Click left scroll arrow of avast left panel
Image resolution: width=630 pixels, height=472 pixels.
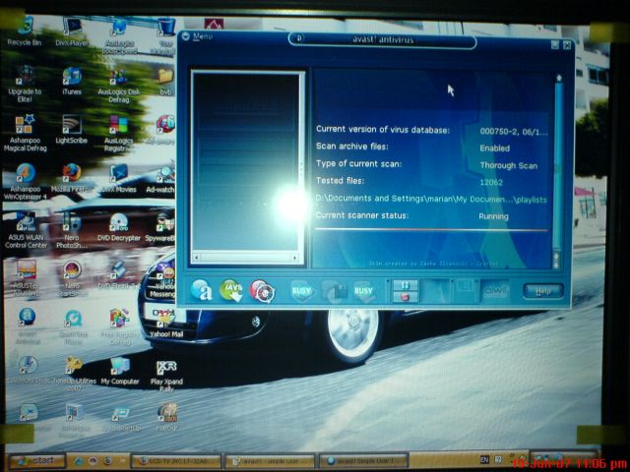(197, 258)
